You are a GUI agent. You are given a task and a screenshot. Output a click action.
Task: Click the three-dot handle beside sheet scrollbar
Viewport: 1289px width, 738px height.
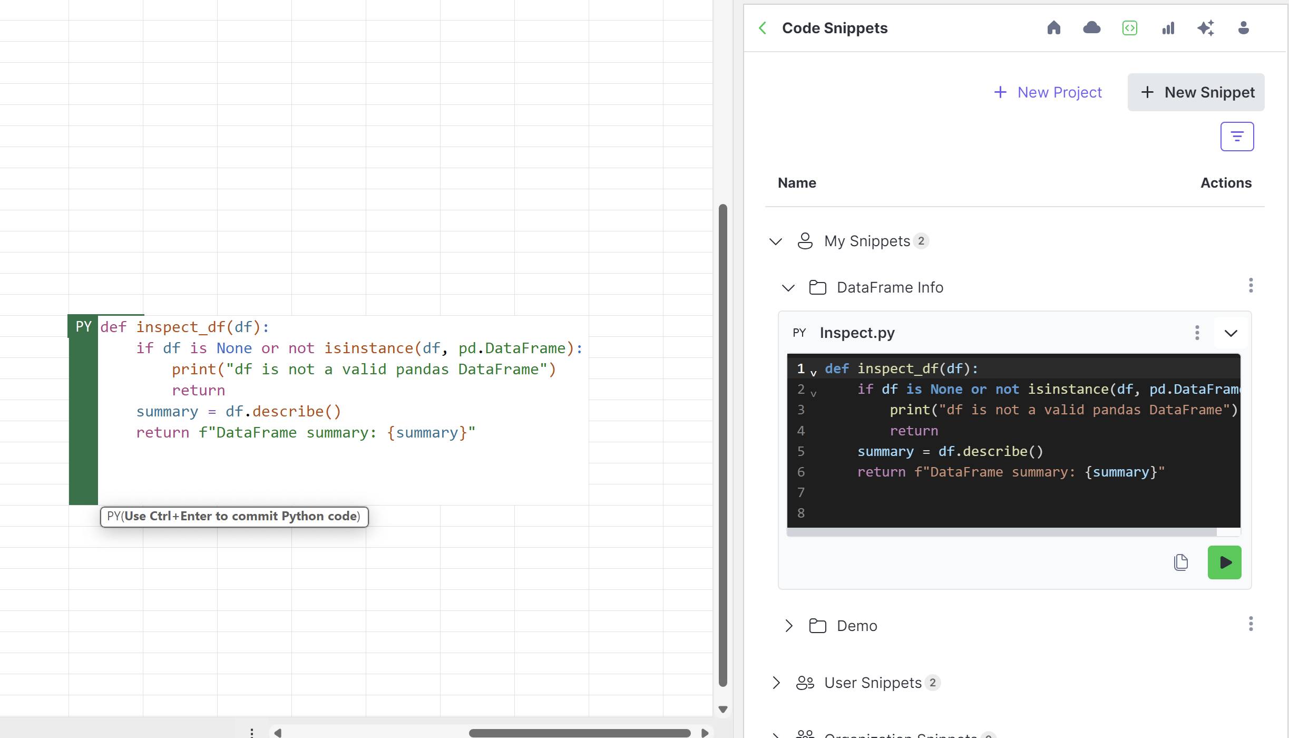click(x=252, y=733)
